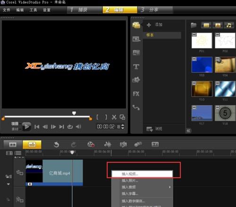
Task: Select the countdown number 5 thumbnail
Action: point(225,113)
